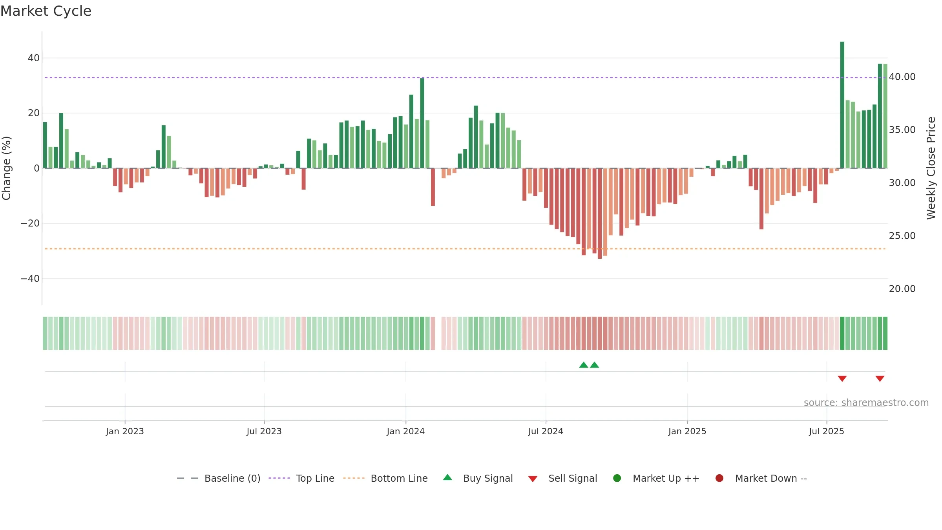The height and width of the screenshot is (530, 942).
Task: Toggle the Buy Signal legend entry
Action: (x=478, y=478)
